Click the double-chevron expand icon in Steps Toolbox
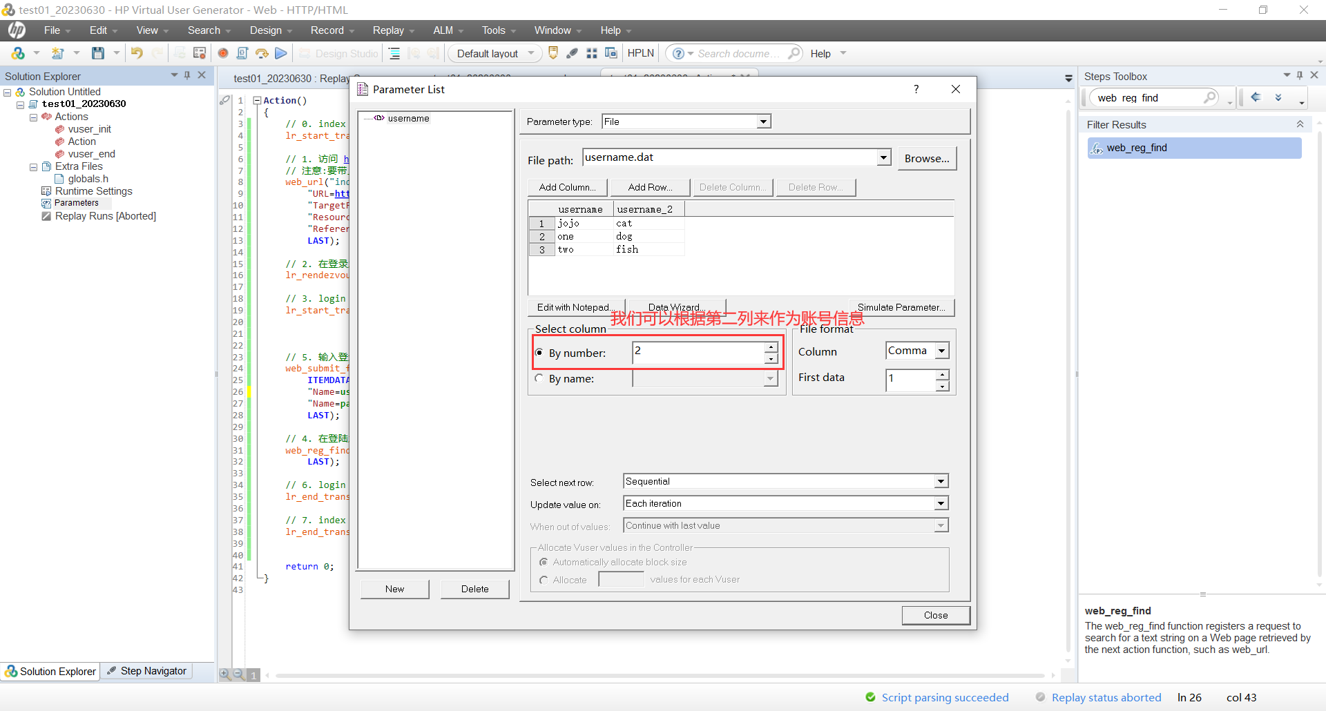This screenshot has height=711, width=1326. [x=1278, y=97]
